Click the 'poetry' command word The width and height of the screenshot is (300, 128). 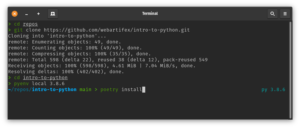click(x=109, y=90)
